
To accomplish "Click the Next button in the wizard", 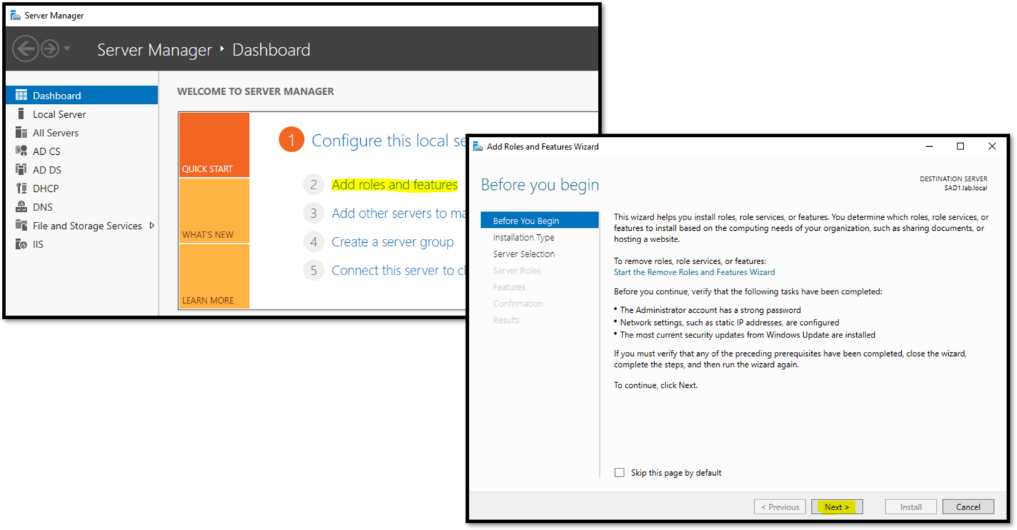I will 836,506.
